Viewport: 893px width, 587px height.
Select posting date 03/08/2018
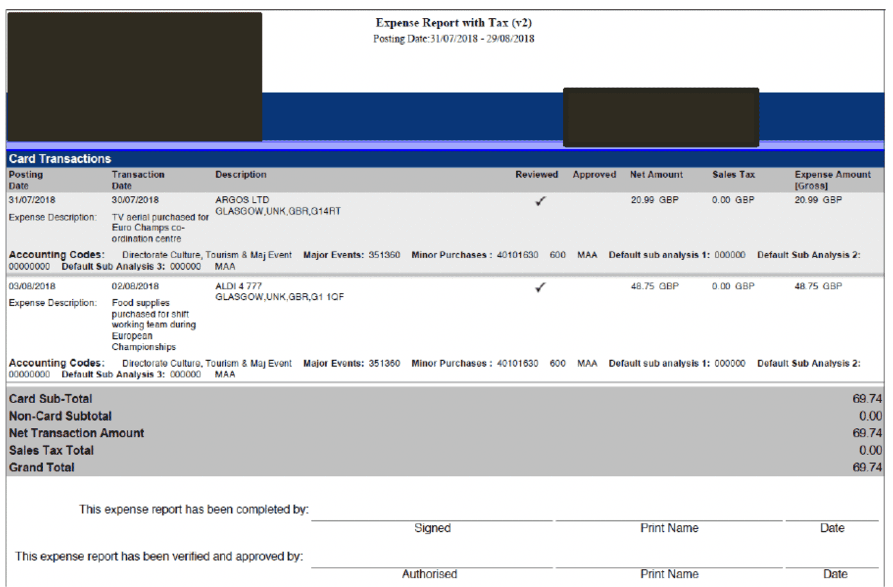(x=32, y=286)
